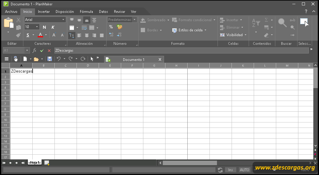The width and height of the screenshot is (319, 175).
Task: Open the font size 10 dropdown
Action: pos(37,27)
